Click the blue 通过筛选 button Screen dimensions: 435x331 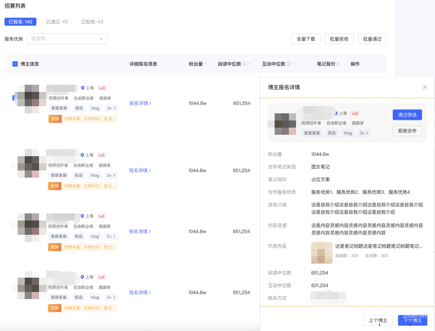[407, 115]
